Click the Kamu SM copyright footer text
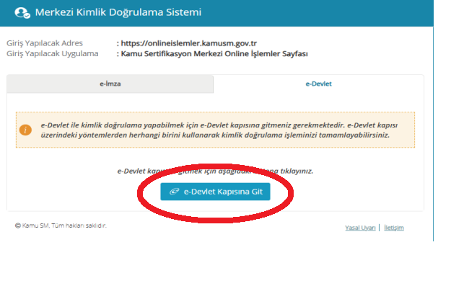 coord(61,226)
